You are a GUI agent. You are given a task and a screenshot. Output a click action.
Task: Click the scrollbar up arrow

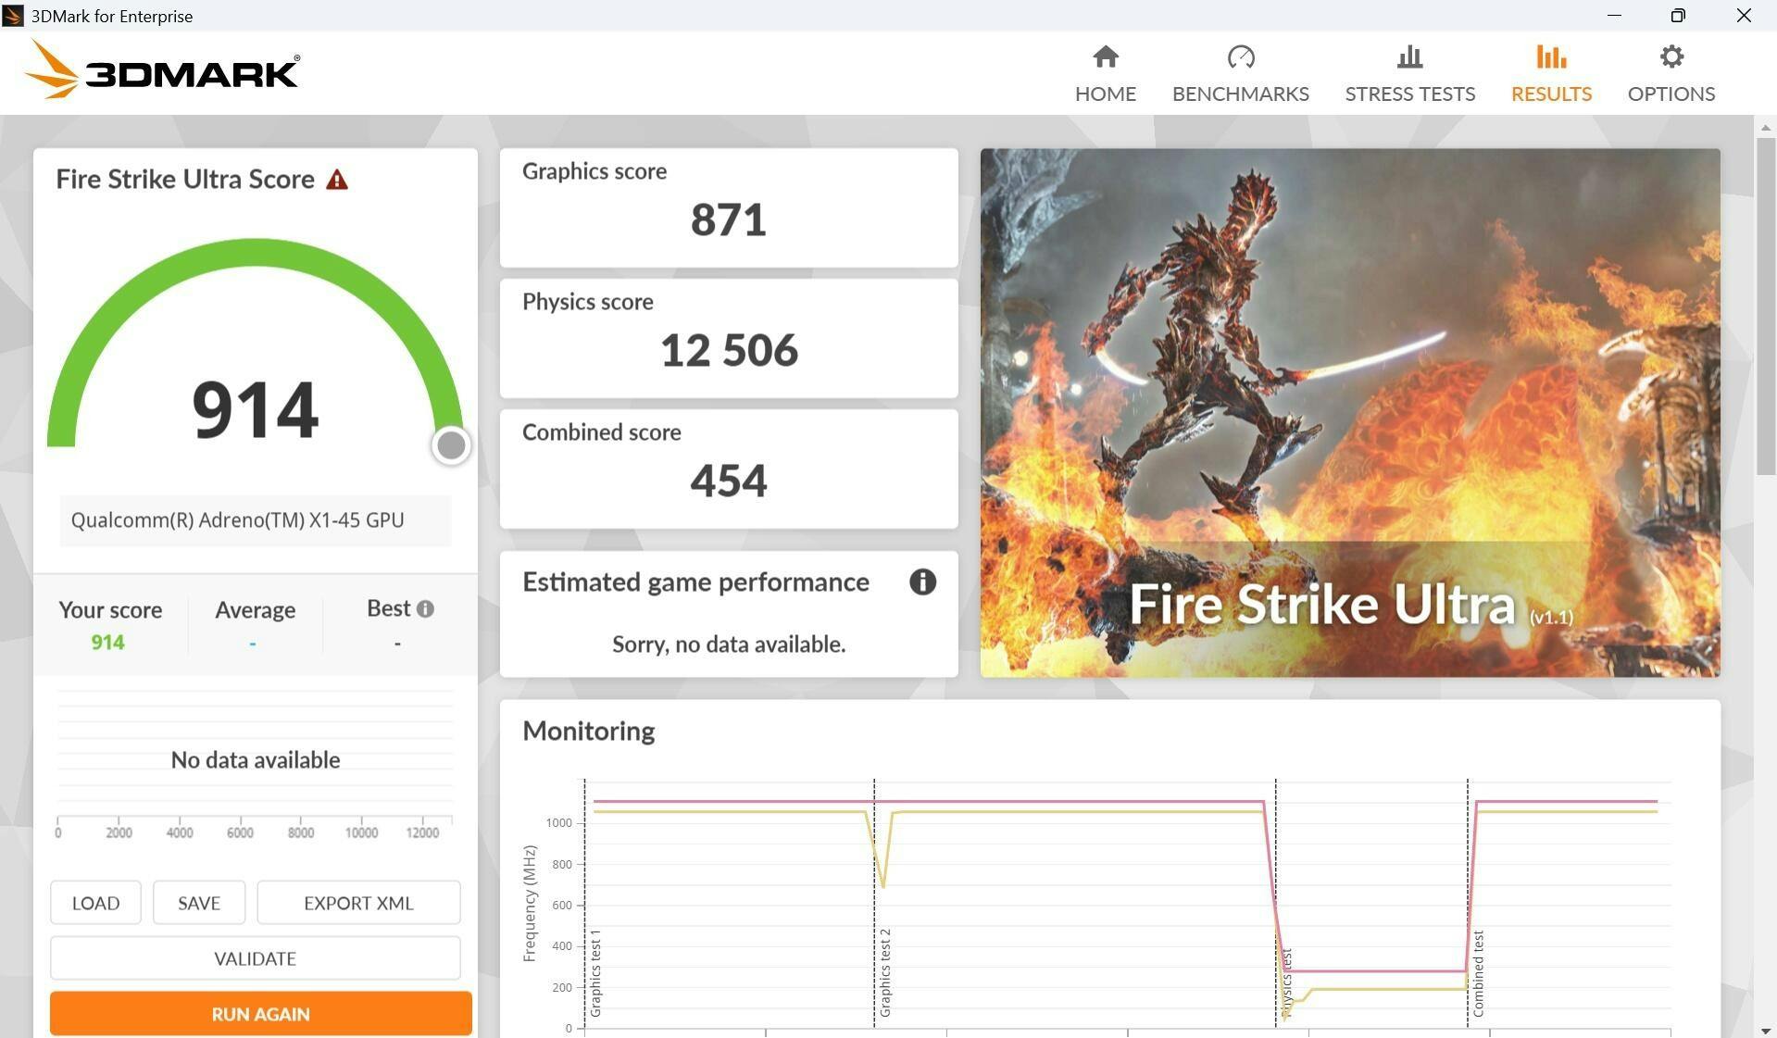pyautogui.click(x=1765, y=127)
